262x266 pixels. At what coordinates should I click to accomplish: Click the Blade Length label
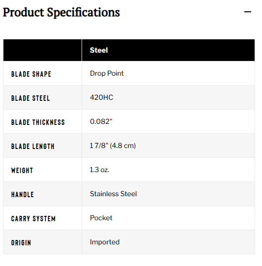(x=33, y=147)
